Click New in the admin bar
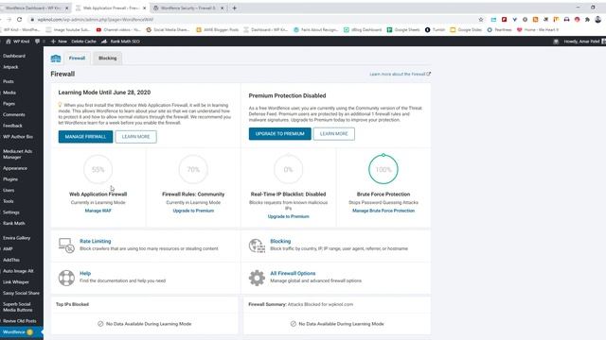Image resolution: width=606 pixels, height=340 pixels. [59, 42]
